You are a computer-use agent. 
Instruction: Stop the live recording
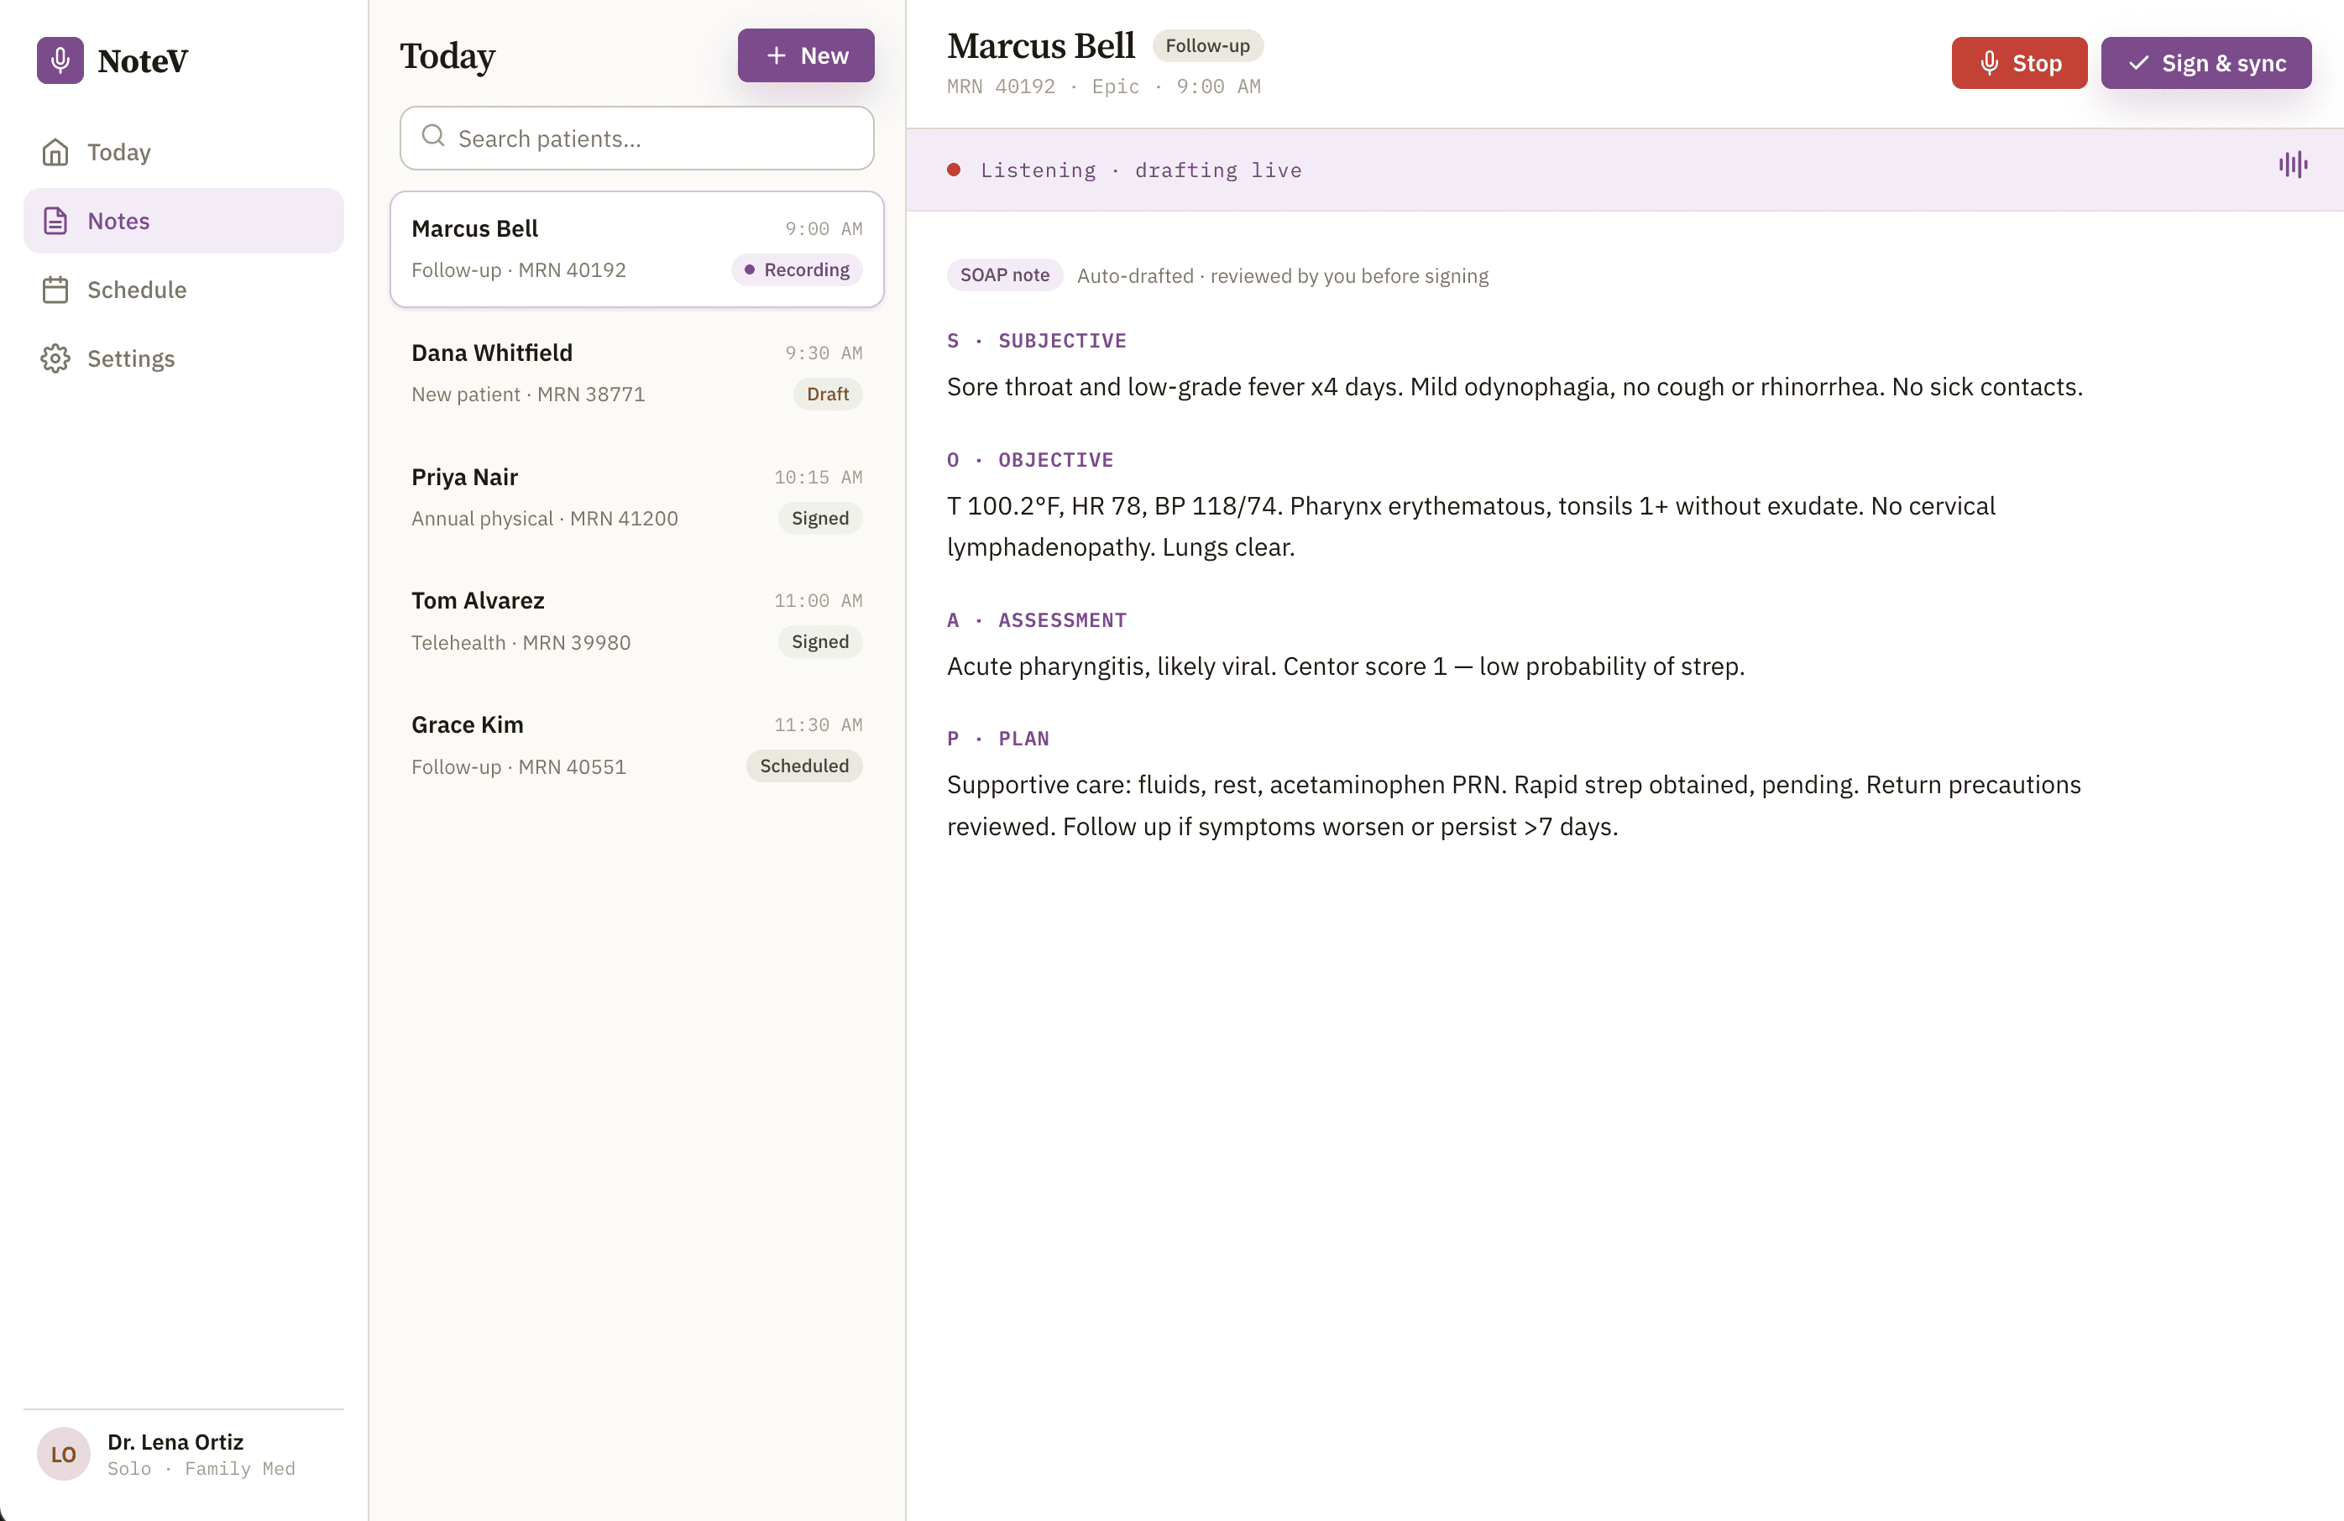tap(2019, 63)
